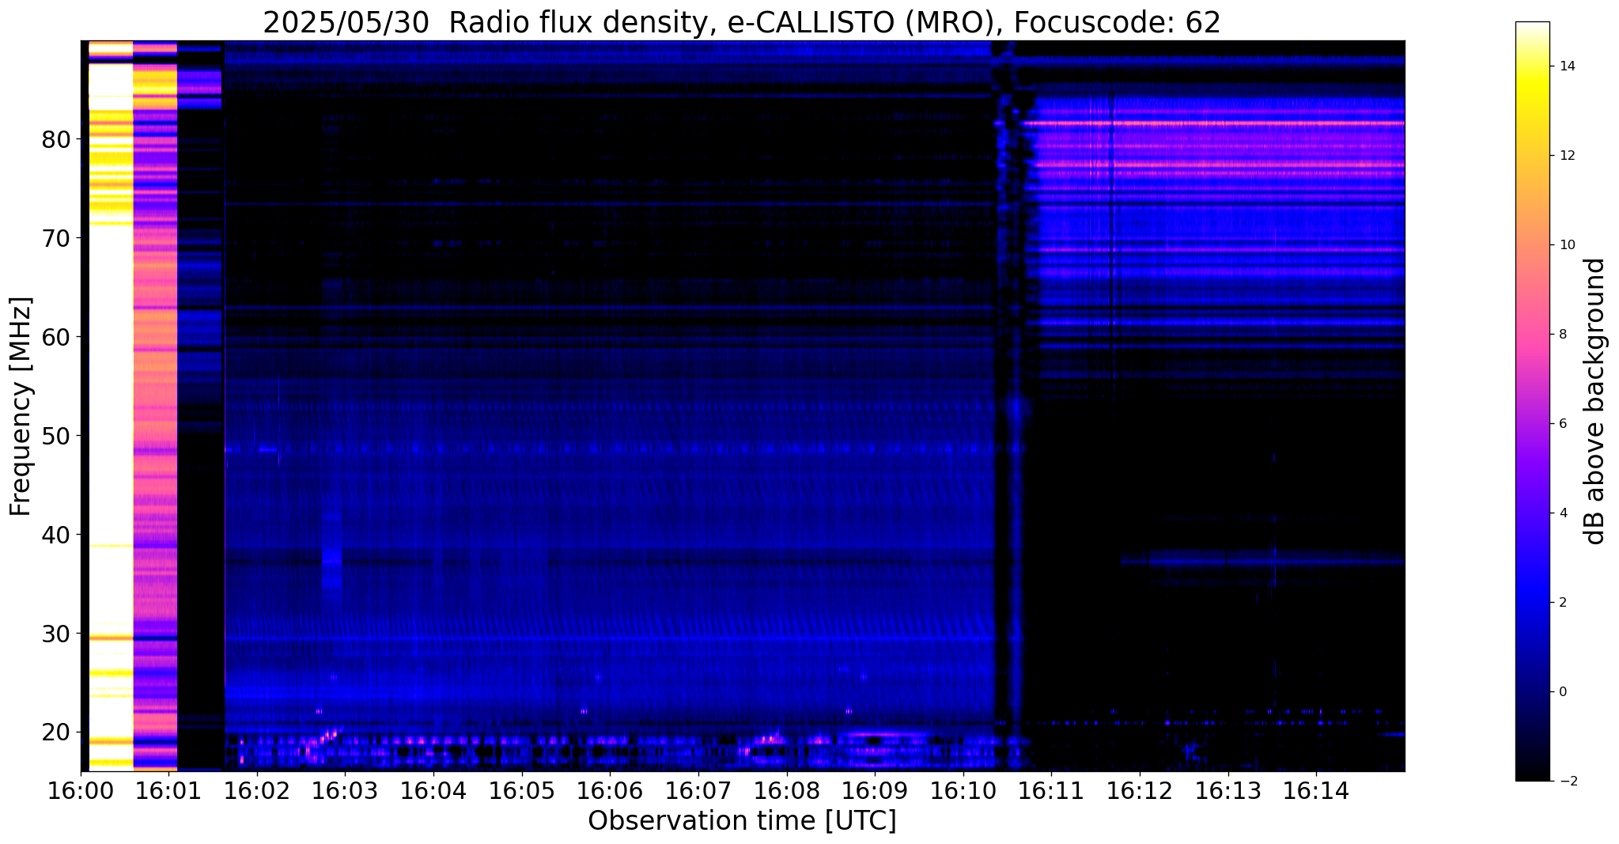Click the colorbar tick label 14

pyautogui.click(x=1565, y=66)
